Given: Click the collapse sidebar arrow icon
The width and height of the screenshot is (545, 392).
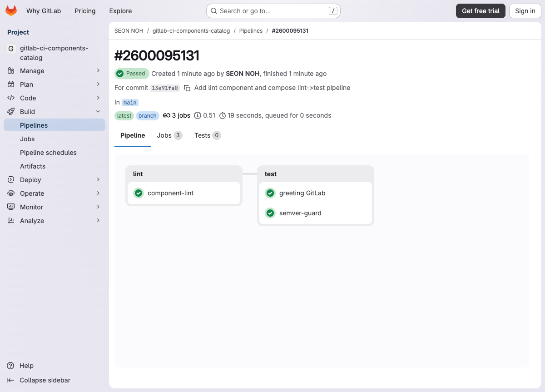Looking at the screenshot, I should coord(10,380).
